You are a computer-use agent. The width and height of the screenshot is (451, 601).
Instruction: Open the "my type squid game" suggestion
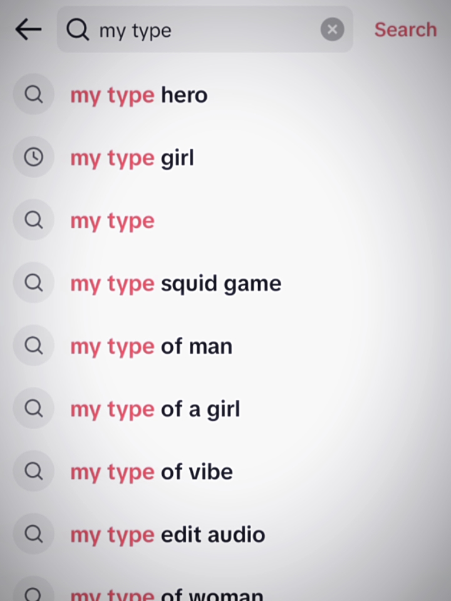click(175, 284)
